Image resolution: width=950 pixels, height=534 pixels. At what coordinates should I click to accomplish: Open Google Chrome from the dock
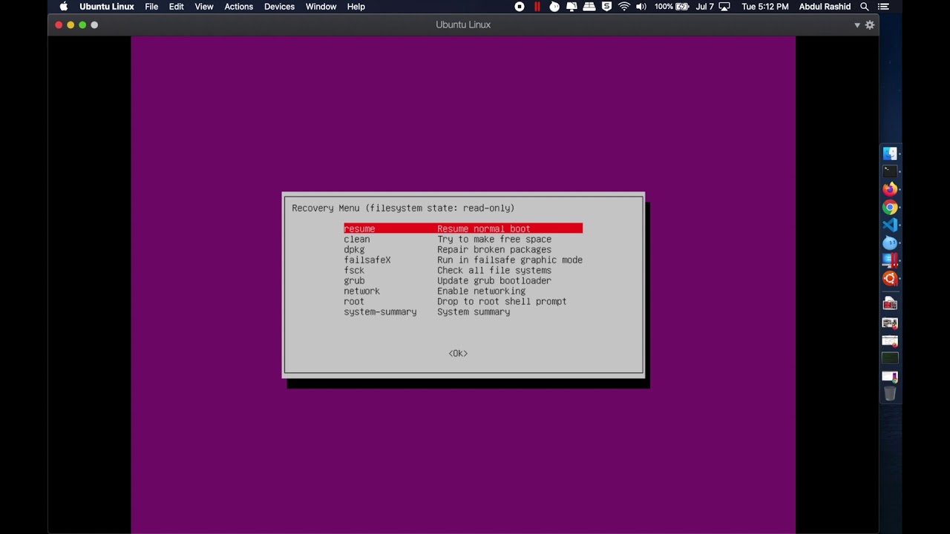[x=890, y=208]
